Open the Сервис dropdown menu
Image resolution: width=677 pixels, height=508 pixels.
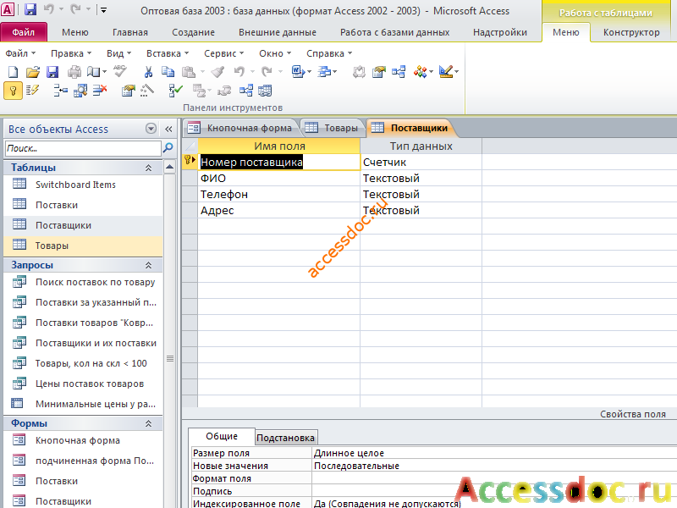[x=224, y=53]
